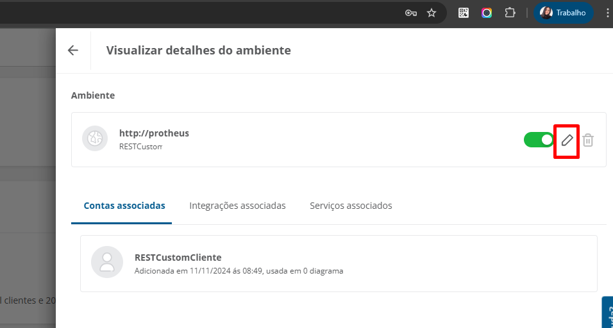Click the globe icon of the environment
This screenshot has height=328, width=613.
tap(95, 138)
